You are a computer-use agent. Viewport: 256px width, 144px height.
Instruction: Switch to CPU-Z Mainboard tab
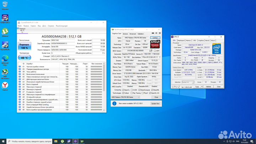[181, 41]
